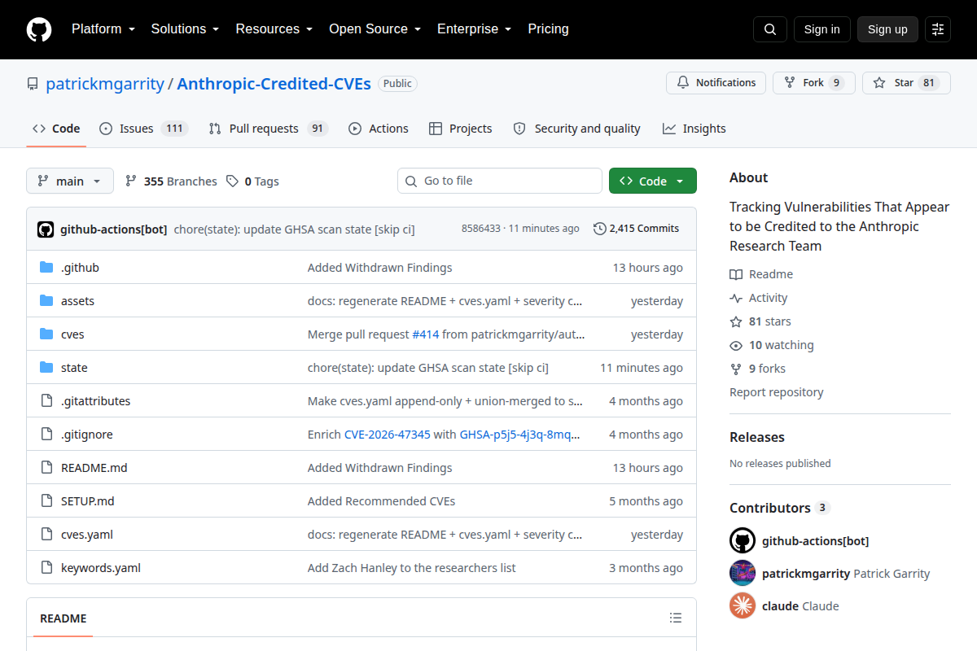This screenshot has width=977, height=651.
Task: Switch to the Pull requests tab
Action: coord(267,129)
